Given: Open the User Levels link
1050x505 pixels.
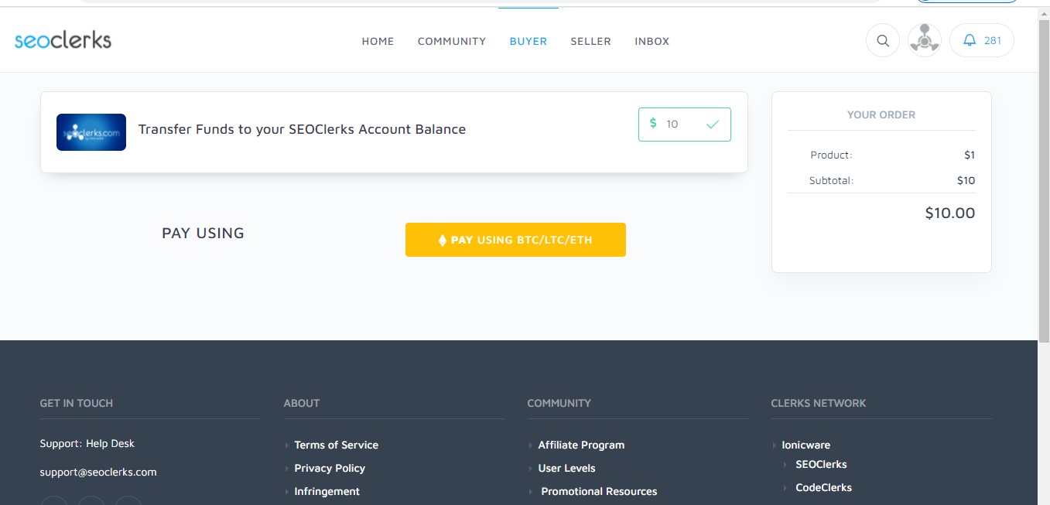Looking at the screenshot, I should coord(567,468).
